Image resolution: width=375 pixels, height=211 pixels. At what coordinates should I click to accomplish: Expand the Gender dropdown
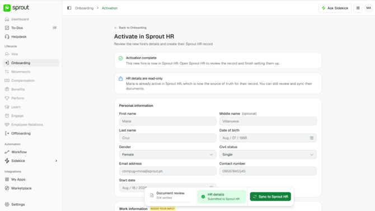click(168, 154)
